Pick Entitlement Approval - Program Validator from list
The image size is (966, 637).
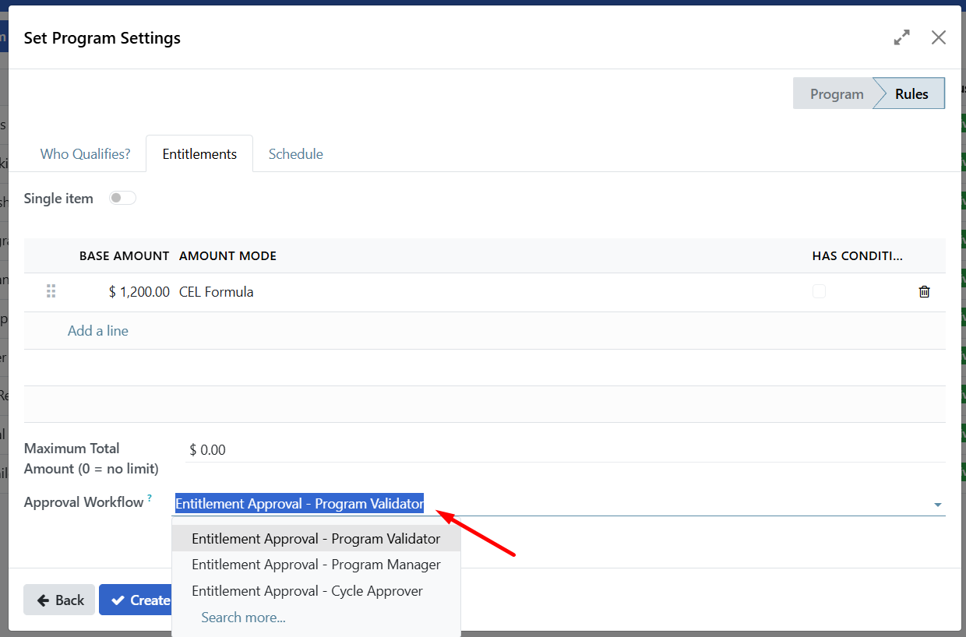pyautogui.click(x=316, y=539)
